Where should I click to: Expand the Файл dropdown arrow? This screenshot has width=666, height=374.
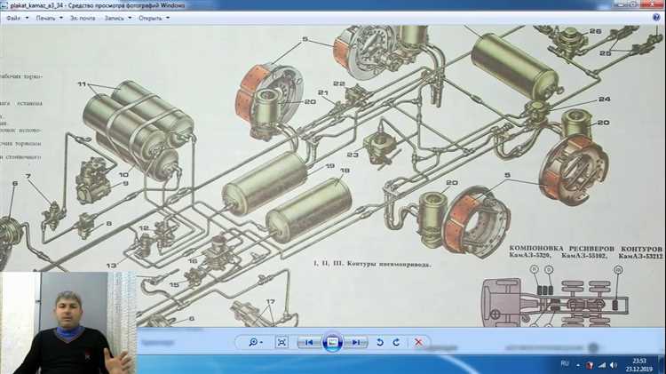[x=28, y=19]
